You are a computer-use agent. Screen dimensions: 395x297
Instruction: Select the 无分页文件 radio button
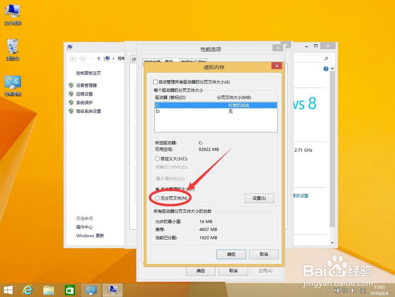pos(157,198)
